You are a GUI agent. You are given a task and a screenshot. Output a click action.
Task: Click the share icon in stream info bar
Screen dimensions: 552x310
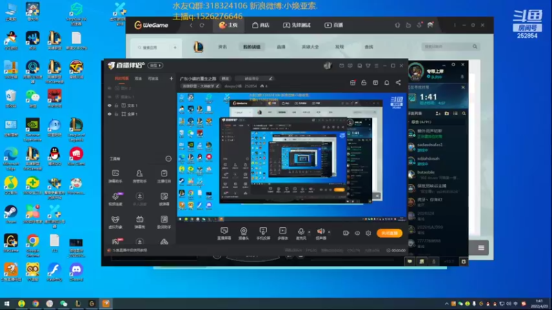pos(398,83)
